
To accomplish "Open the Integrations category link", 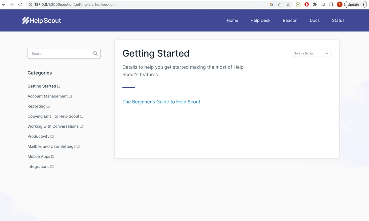I will pyautogui.click(x=38, y=167).
